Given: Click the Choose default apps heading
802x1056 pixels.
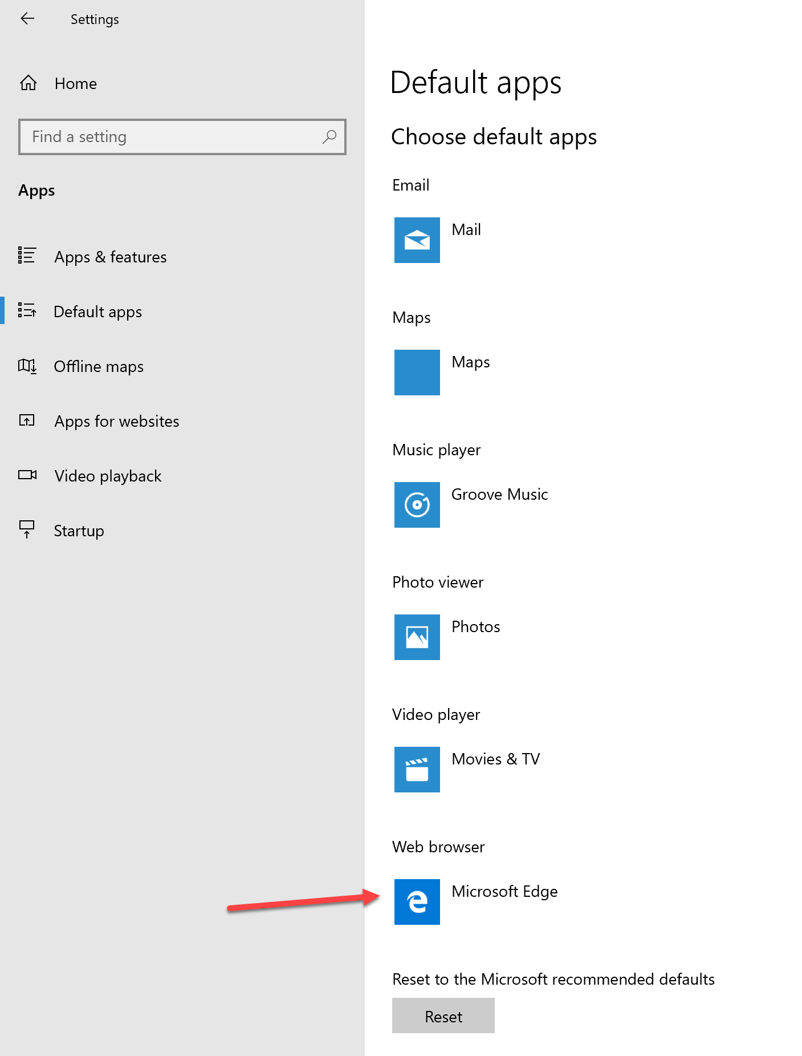Looking at the screenshot, I should click(494, 137).
